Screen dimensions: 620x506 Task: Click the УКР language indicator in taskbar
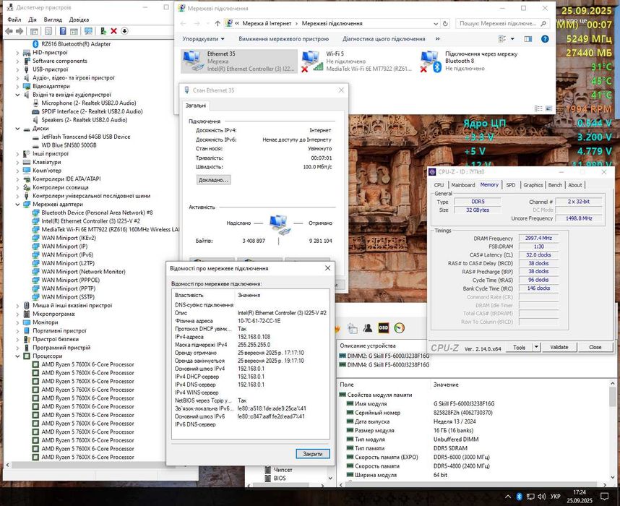(555, 496)
